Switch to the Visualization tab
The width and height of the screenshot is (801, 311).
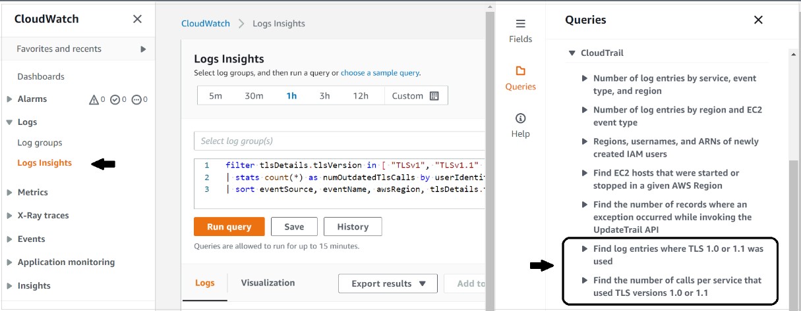coord(268,283)
